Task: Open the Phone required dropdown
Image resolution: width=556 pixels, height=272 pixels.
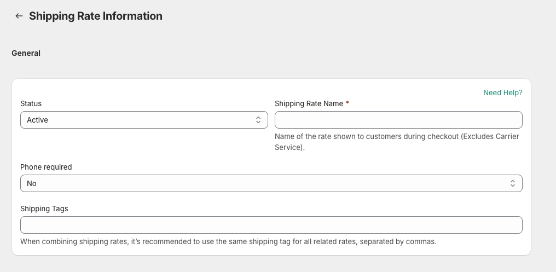Action: [271, 183]
